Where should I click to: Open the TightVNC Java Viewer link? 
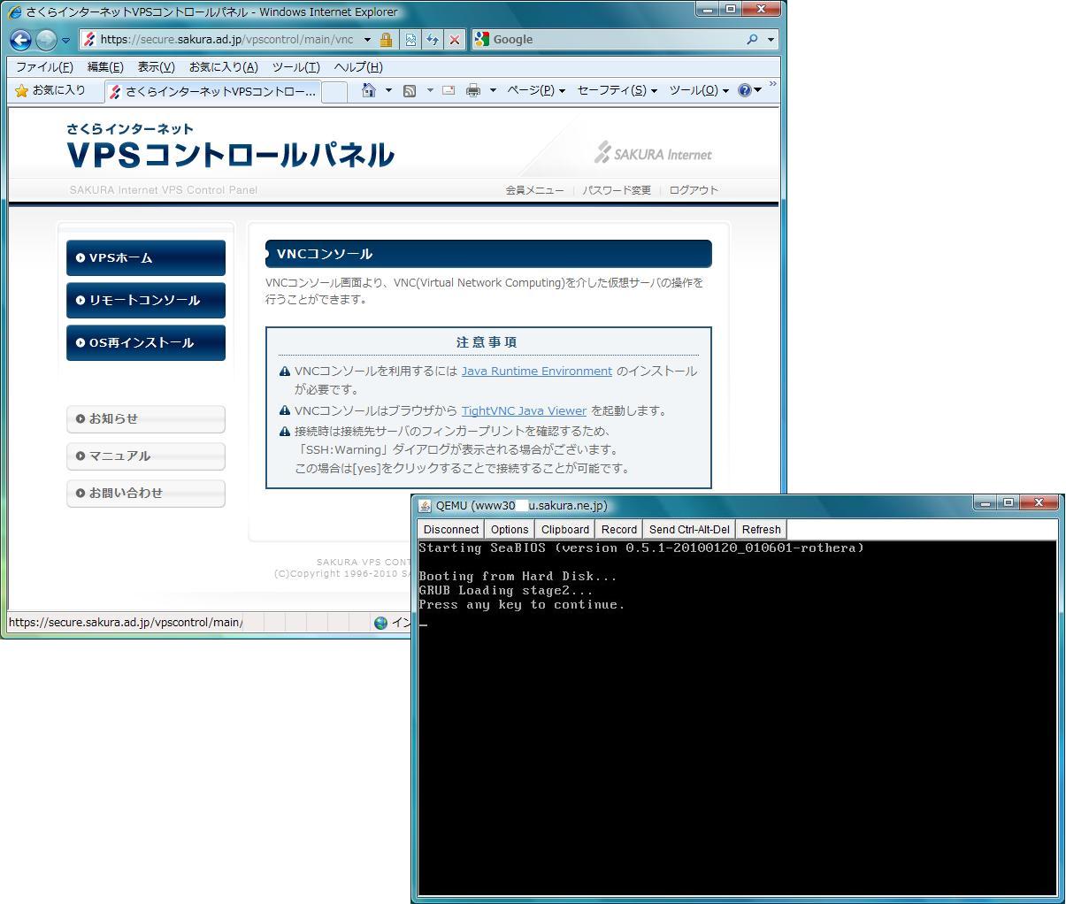click(x=524, y=410)
